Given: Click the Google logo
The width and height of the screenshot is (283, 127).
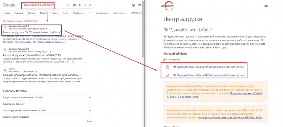Looking at the screenshot, I should pos(9,5).
